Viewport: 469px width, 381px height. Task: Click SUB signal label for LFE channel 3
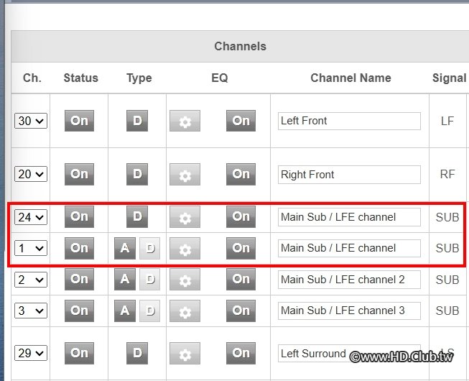pos(447,311)
